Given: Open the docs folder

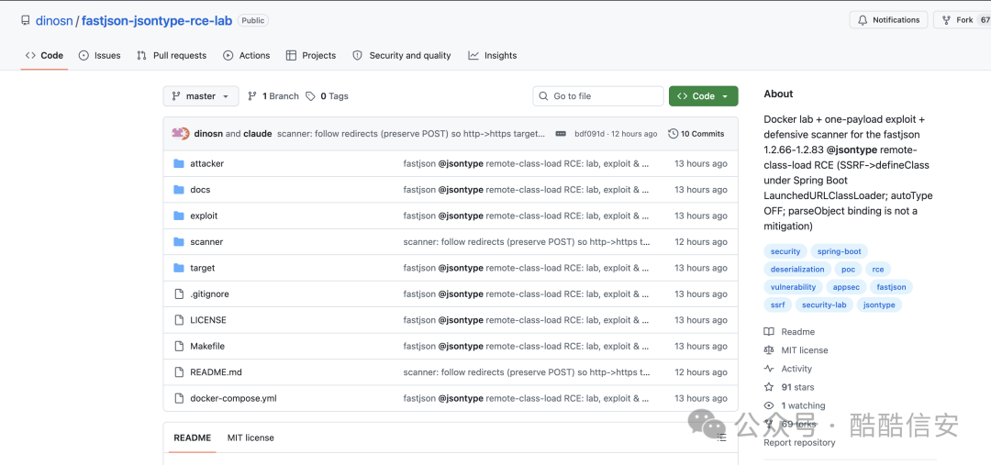Looking at the screenshot, I should [200, 190].
